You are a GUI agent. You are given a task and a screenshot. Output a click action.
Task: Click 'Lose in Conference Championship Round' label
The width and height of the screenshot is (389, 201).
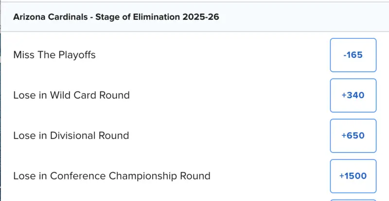tap(112, 176)
